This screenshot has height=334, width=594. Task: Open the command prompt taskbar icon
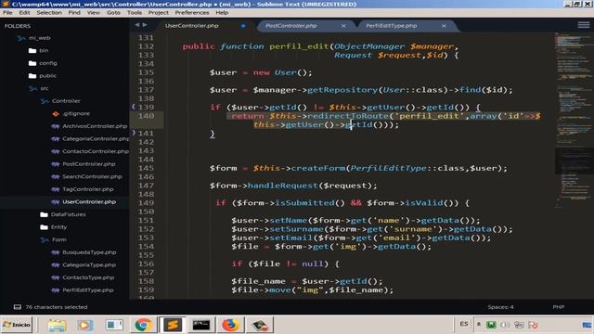pyautogui.click(x=201, y=325)
